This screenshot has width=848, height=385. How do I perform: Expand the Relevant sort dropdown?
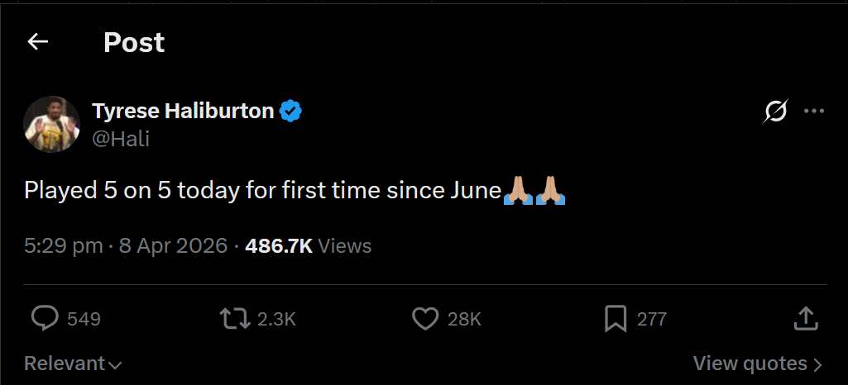[73, 364]
